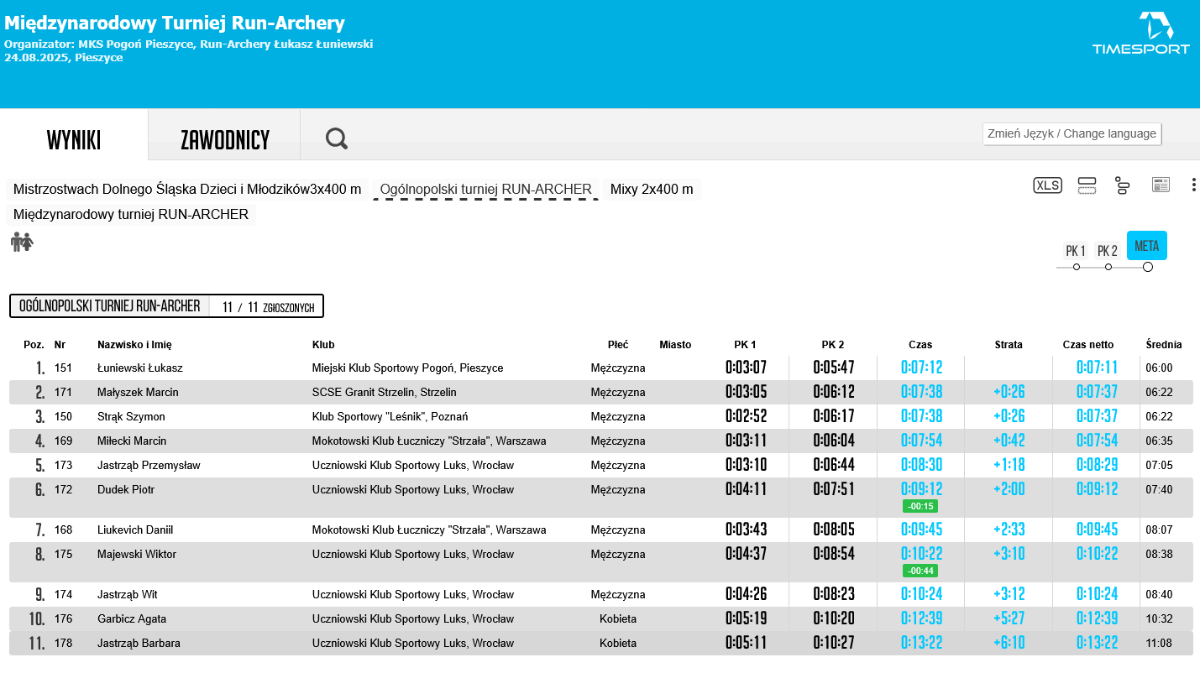The image size is (1200, 673).
Task: Open the timeline chart view icon
Action: 1123,185
